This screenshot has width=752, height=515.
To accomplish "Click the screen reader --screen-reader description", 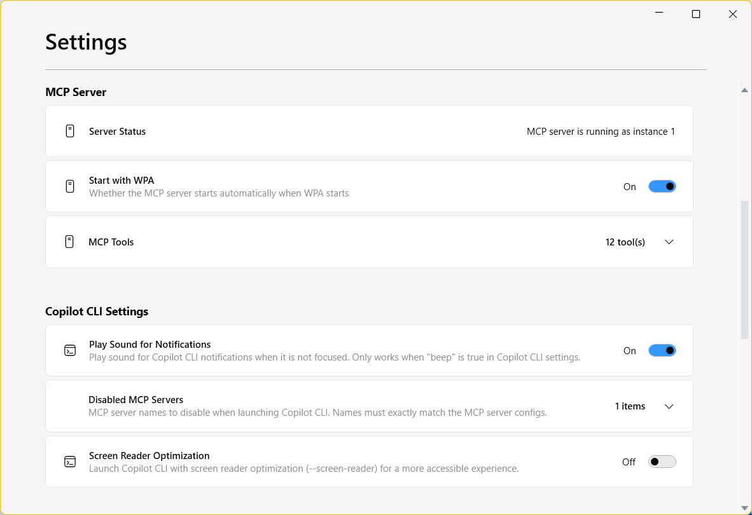I will click(303, 468).
